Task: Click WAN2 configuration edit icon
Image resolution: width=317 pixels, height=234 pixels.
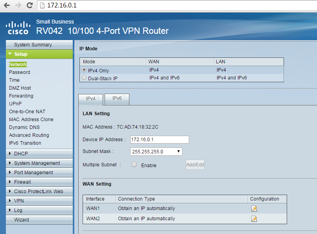Action: point(254,219)
